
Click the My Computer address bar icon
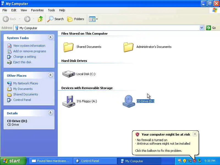pos(17,28)
